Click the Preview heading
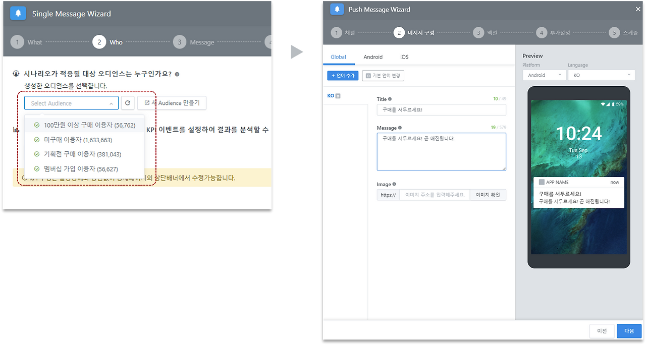This screenshot has width=646, height=345. point(532,55)
